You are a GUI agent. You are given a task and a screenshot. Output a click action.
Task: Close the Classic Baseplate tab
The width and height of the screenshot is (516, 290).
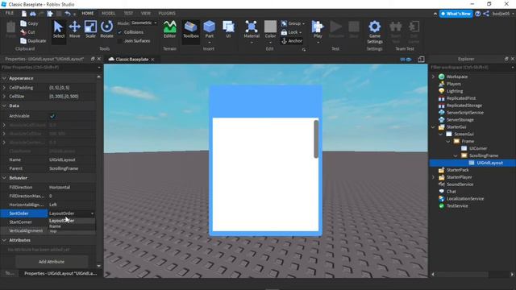152,60
